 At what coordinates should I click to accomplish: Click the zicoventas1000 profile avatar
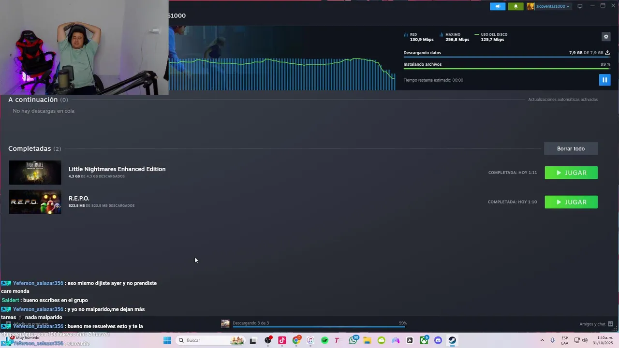tap(531, 6)
